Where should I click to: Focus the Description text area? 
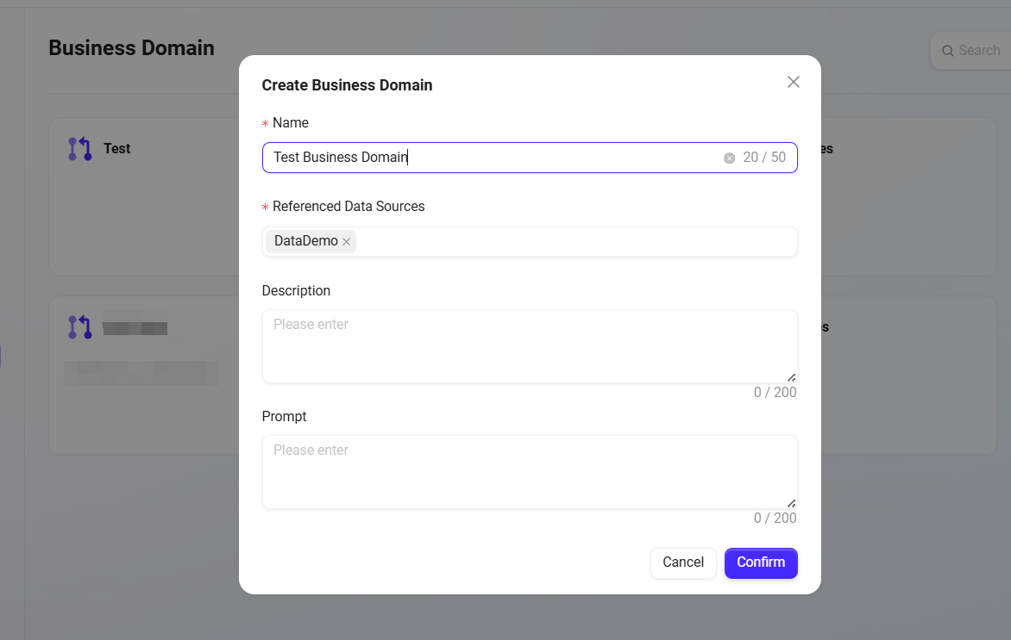pos(529,345)
